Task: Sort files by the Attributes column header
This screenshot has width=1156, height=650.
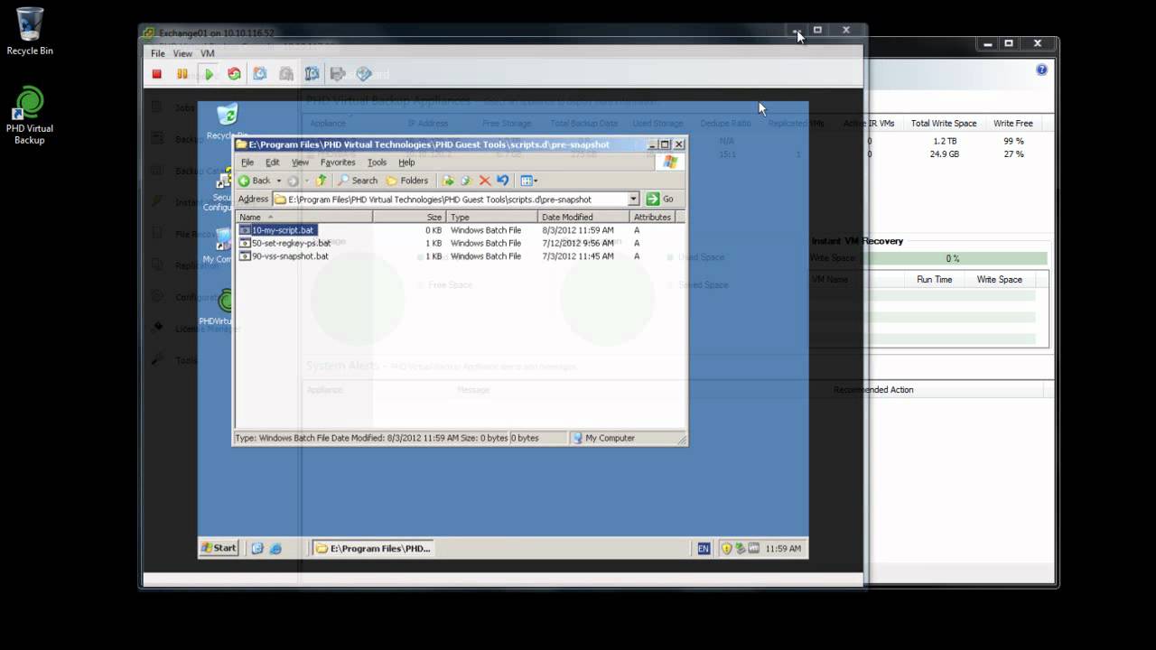Action: (652, 217)
